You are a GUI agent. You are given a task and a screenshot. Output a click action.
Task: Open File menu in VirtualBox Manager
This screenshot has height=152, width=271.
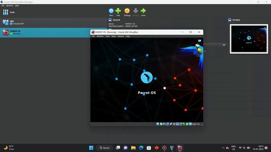(3, 5)
